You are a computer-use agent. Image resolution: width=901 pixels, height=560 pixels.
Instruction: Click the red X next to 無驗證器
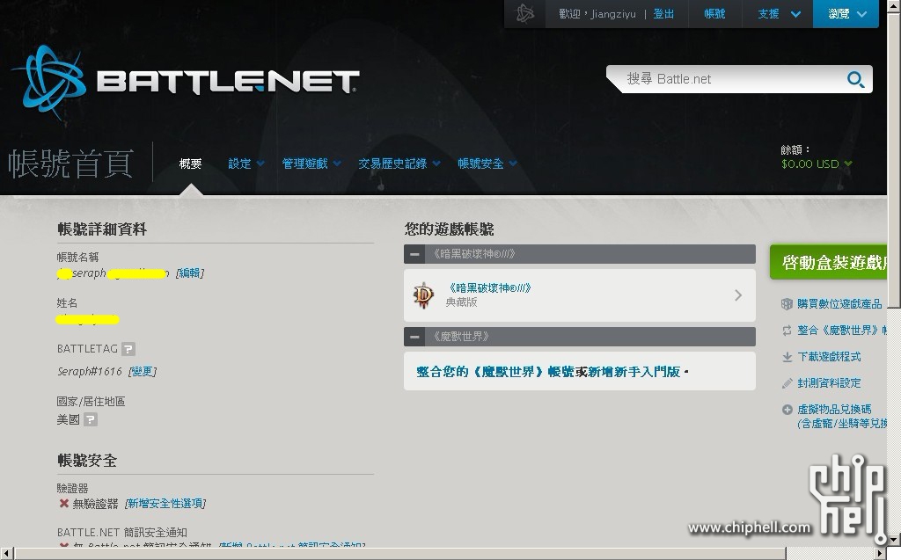click(x=63, y=503)
